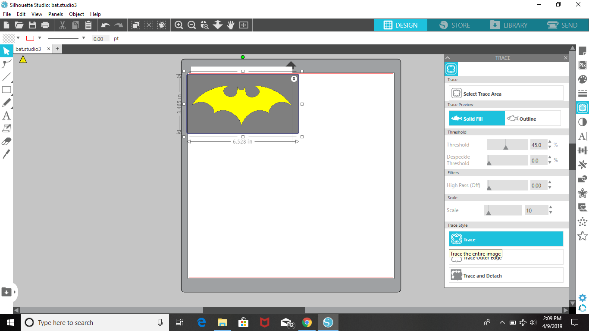The image size is (589, 331).
Task: Zoom in on the canvas
Action: (x=179, y=25)
